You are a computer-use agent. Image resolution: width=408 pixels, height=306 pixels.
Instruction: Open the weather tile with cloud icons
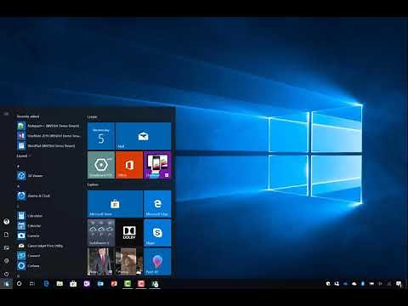pos(101,232)
